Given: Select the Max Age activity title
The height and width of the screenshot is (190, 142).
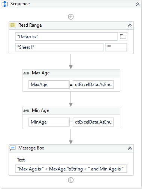Looking at the screenshot, I should pos(41,73).
